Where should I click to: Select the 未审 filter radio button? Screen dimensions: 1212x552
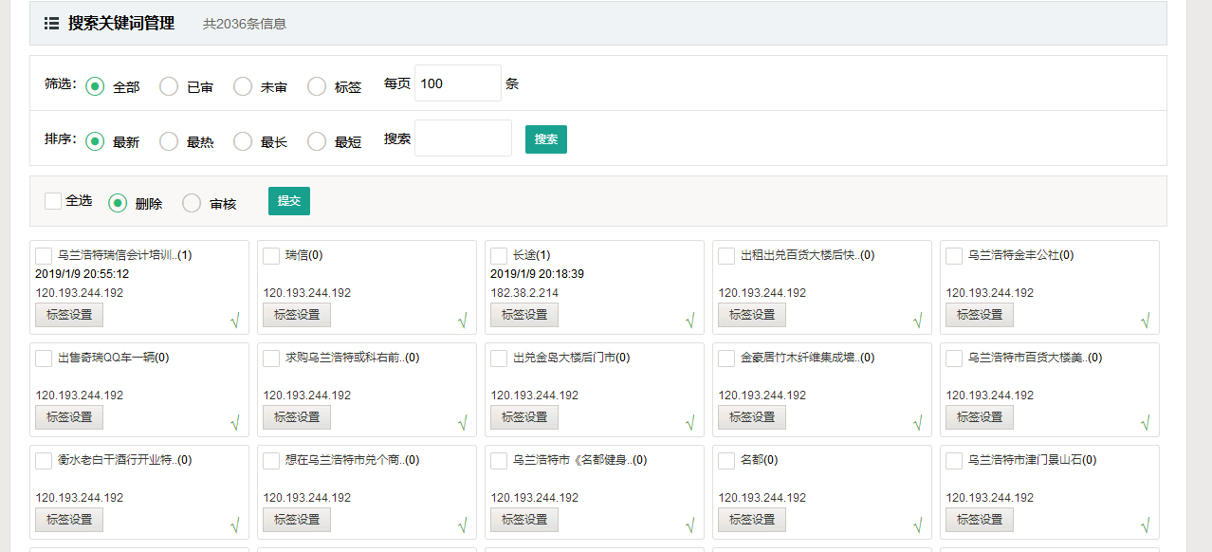(243, 86)
